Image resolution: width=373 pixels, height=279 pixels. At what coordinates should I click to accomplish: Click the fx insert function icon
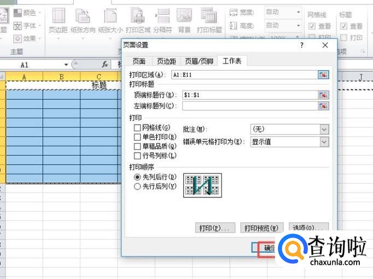pyautogui.click(x=104, y=64)
